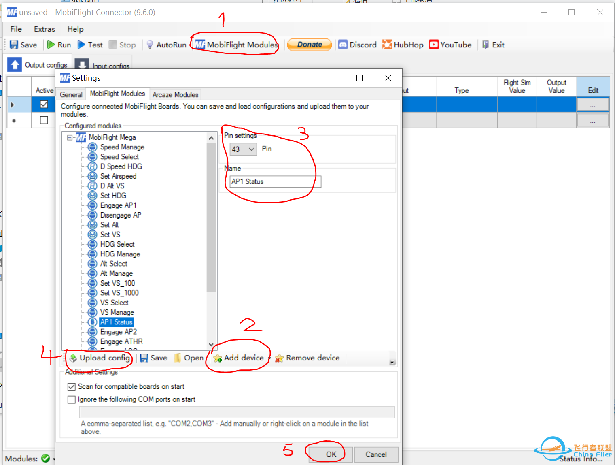Click the Exit toolbar icon
Image resolution: width=615 pixels, height=465 pixels.
(486, 45)
